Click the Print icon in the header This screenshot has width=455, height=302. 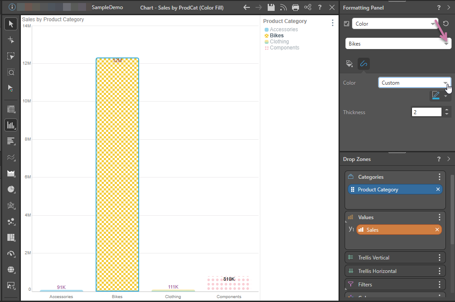(x=296, y=7)
